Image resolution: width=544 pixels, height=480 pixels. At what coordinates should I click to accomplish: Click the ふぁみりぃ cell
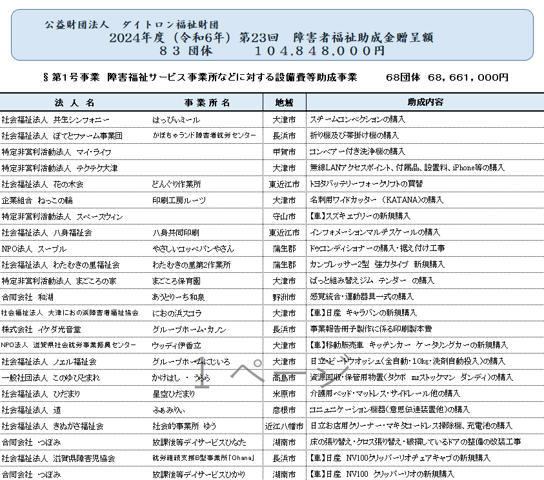(x=168, y=410)
